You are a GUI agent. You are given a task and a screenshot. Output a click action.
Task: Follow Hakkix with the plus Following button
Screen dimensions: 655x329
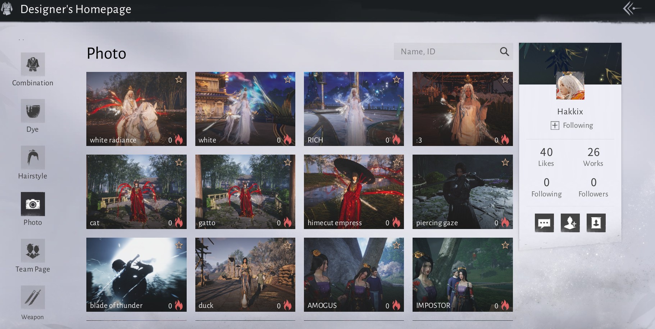572,125
